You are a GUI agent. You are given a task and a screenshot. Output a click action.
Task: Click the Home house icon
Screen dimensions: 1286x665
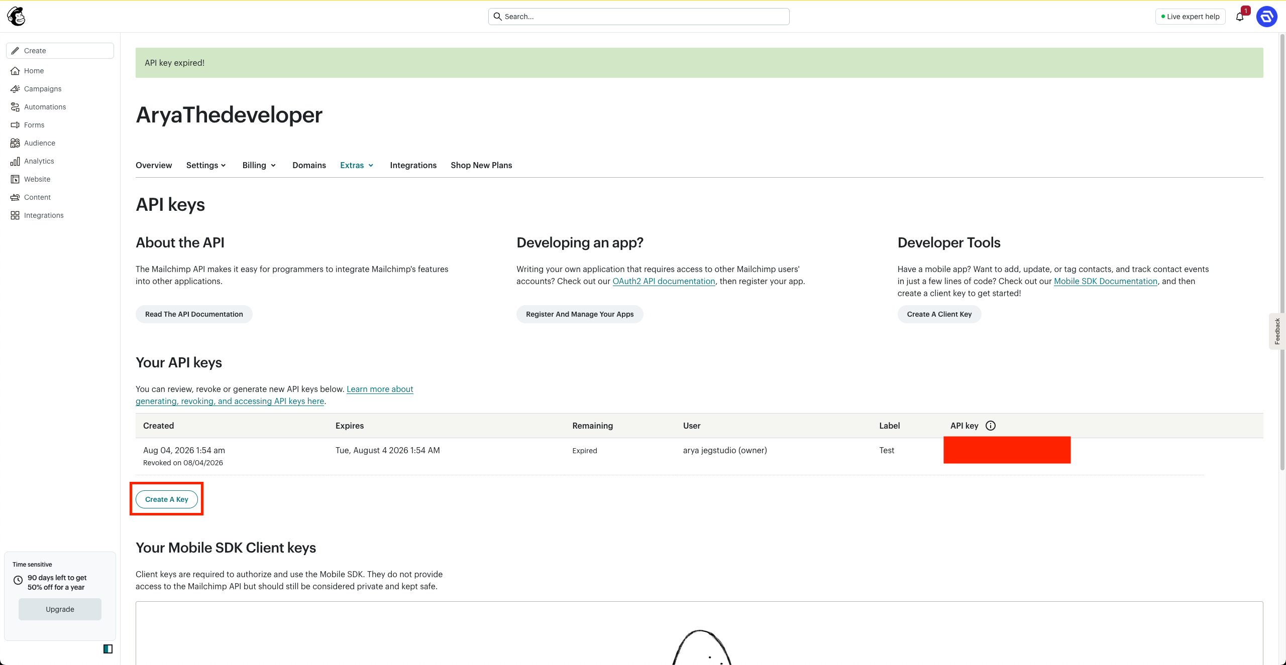[15, 71]
